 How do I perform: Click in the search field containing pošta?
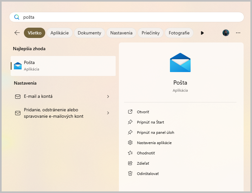pos(129,17)
